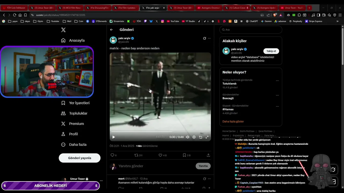
Task: Click yalc arşiv post avatar
Action: click(x=113, y=40)
